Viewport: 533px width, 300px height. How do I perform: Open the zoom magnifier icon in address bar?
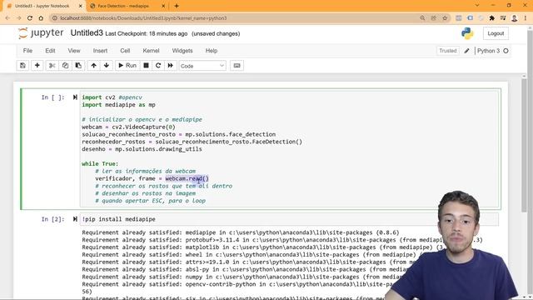[x=422, y=18]
